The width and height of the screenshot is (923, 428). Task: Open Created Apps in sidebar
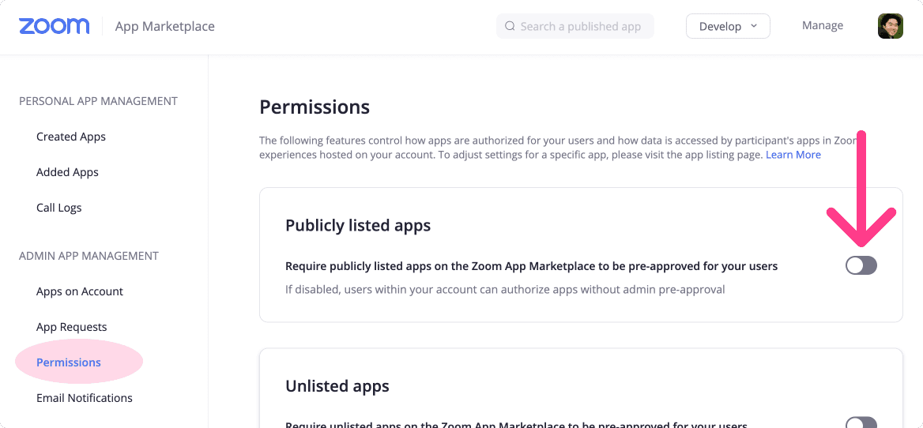tap(71, 137)
